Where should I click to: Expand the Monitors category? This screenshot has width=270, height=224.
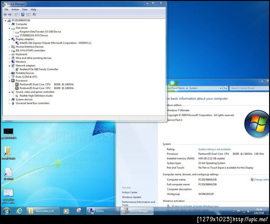[x=9, y=62]
